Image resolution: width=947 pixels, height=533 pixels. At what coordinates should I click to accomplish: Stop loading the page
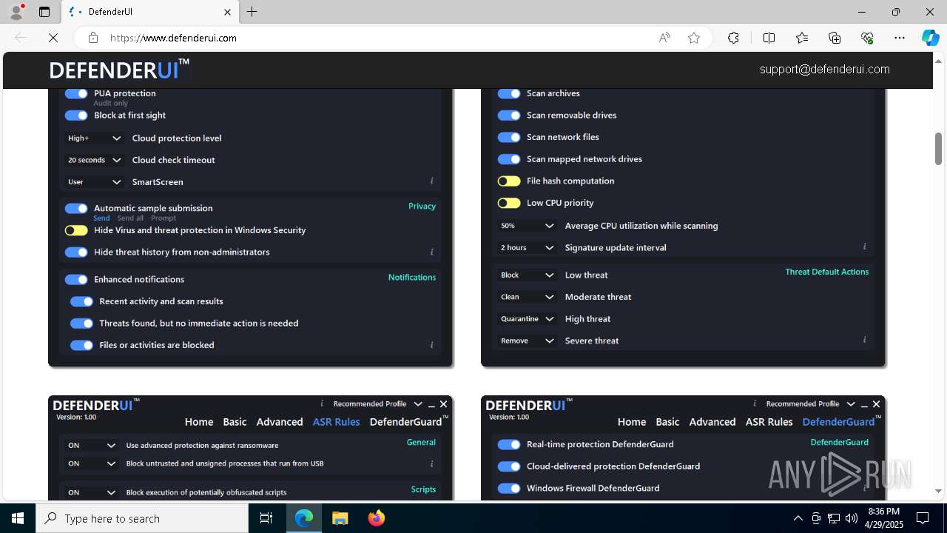pos(53,38)
